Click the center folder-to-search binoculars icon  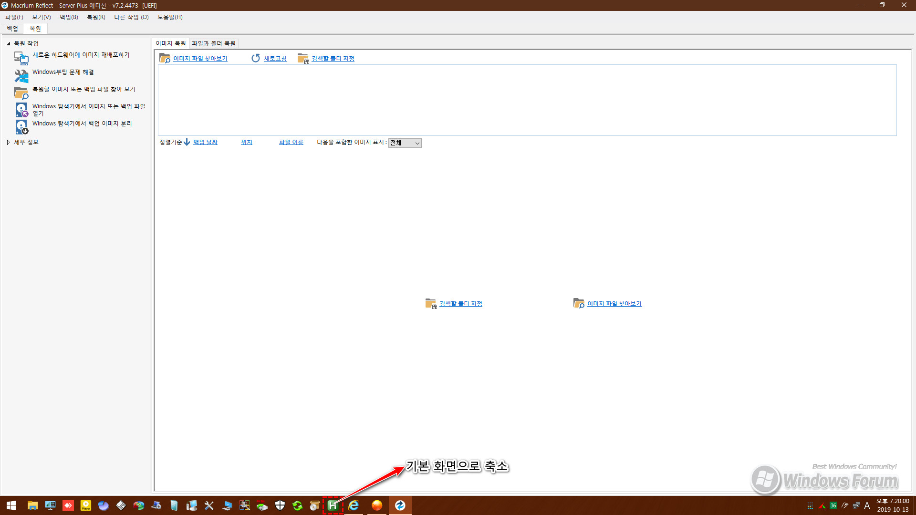pyautogui.click(x=431, y=303)
